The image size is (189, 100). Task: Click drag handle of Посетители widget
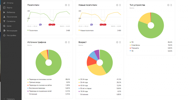[x=69, y=5]
